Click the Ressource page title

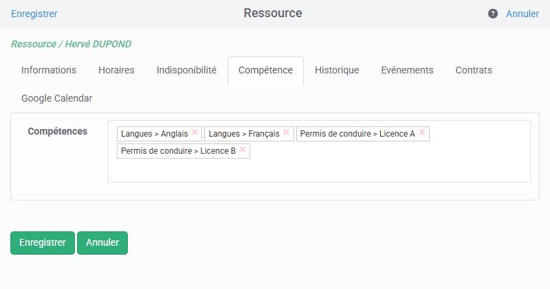coord(273,13)
